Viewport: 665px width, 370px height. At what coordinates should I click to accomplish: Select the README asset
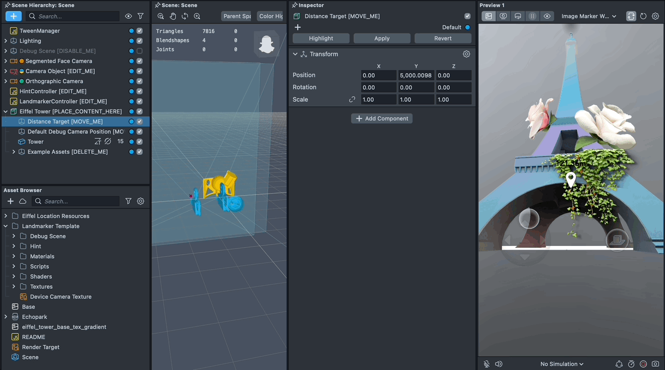[33, 337]
